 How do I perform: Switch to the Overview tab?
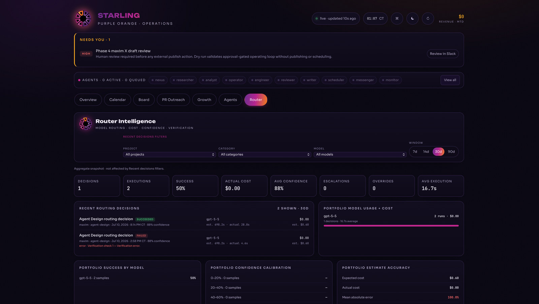(x=88, y=100)
